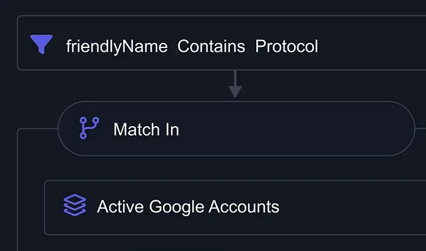
Task: Click the branch icon beside Match In
Action: tap(89, 128)
